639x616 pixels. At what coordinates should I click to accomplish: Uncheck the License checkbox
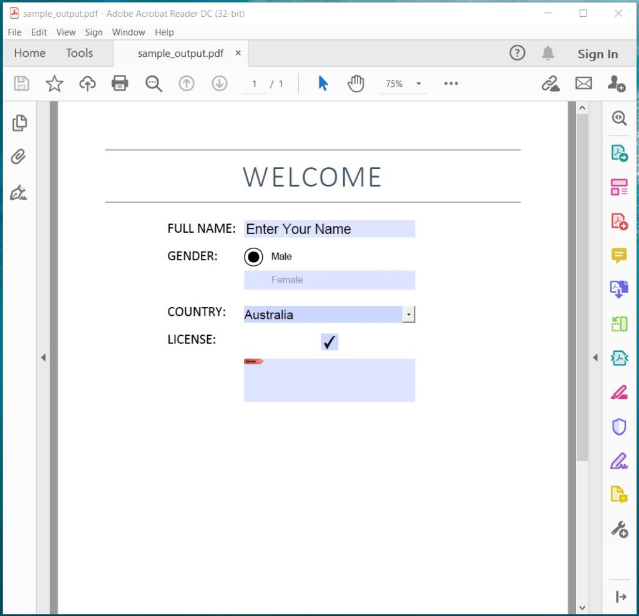tap(329, 341)
